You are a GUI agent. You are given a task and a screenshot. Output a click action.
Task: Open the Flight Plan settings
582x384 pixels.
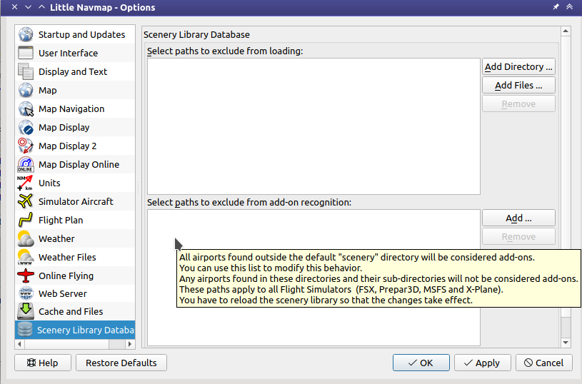click(76, 220)
